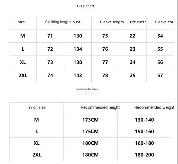The image size is (178, 164).
Task: Select sleeve fat value 54
Action: click(160, 36)
